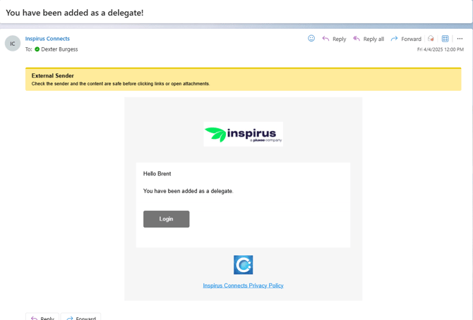Click recipient Dexter Burgess
This screenshot has height=320, width=473.
click(59, 49)
